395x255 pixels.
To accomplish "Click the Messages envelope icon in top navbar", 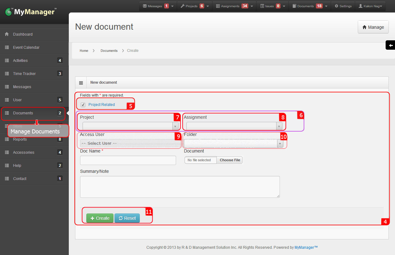I will (x=145, y=6).
